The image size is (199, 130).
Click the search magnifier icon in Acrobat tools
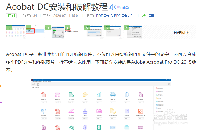point(33,87)
